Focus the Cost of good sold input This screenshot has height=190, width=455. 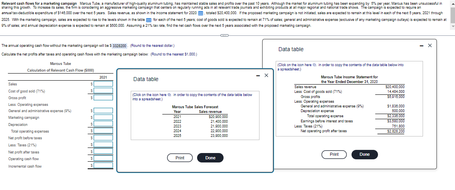[103, 90]
